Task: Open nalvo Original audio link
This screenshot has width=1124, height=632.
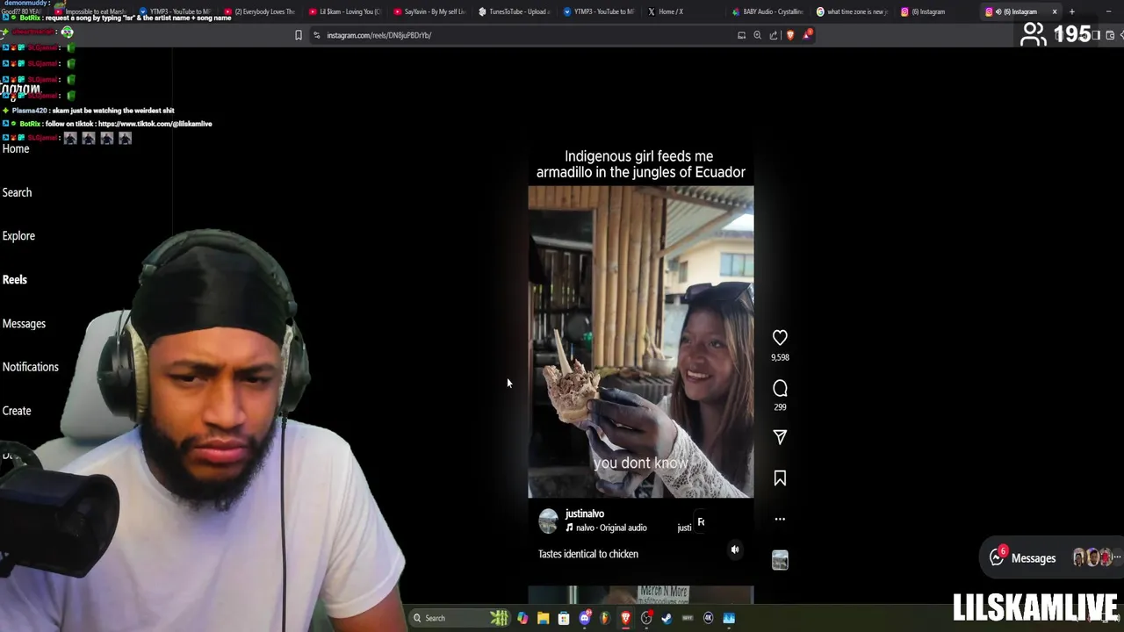Action: click(611, 528)
